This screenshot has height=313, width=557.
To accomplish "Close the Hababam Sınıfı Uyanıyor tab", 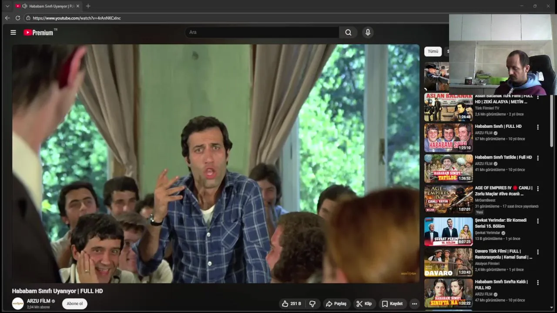I will pyautogui.click(x=78, y=6).
